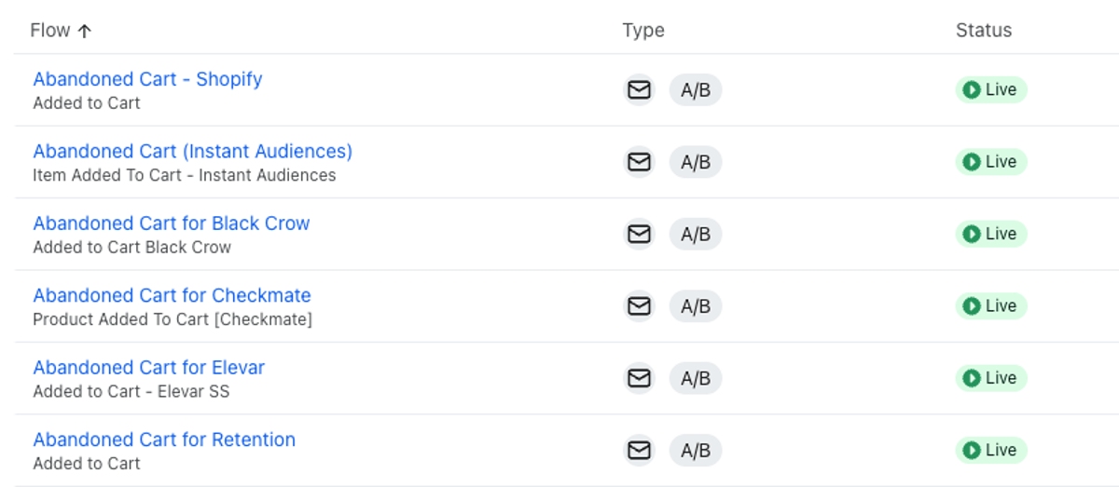1119x487 pixels.
Task: Open Abandoned Cart for Black Crow
Action: point(171,223)
